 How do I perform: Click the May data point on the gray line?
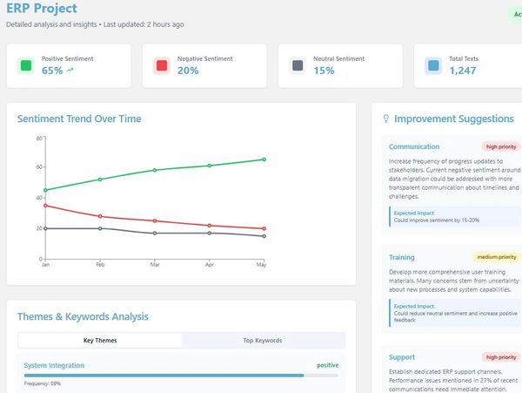tap(264, 236)
